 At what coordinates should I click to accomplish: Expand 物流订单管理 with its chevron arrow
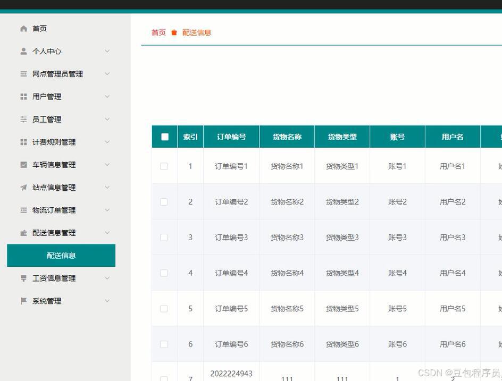[107, 210]
